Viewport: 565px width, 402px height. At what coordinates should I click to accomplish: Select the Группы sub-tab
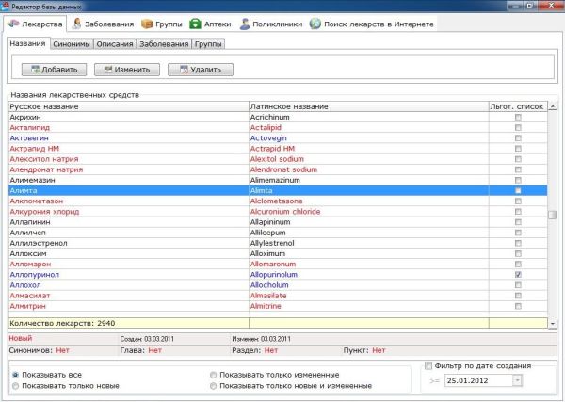[x=208, y=44]
